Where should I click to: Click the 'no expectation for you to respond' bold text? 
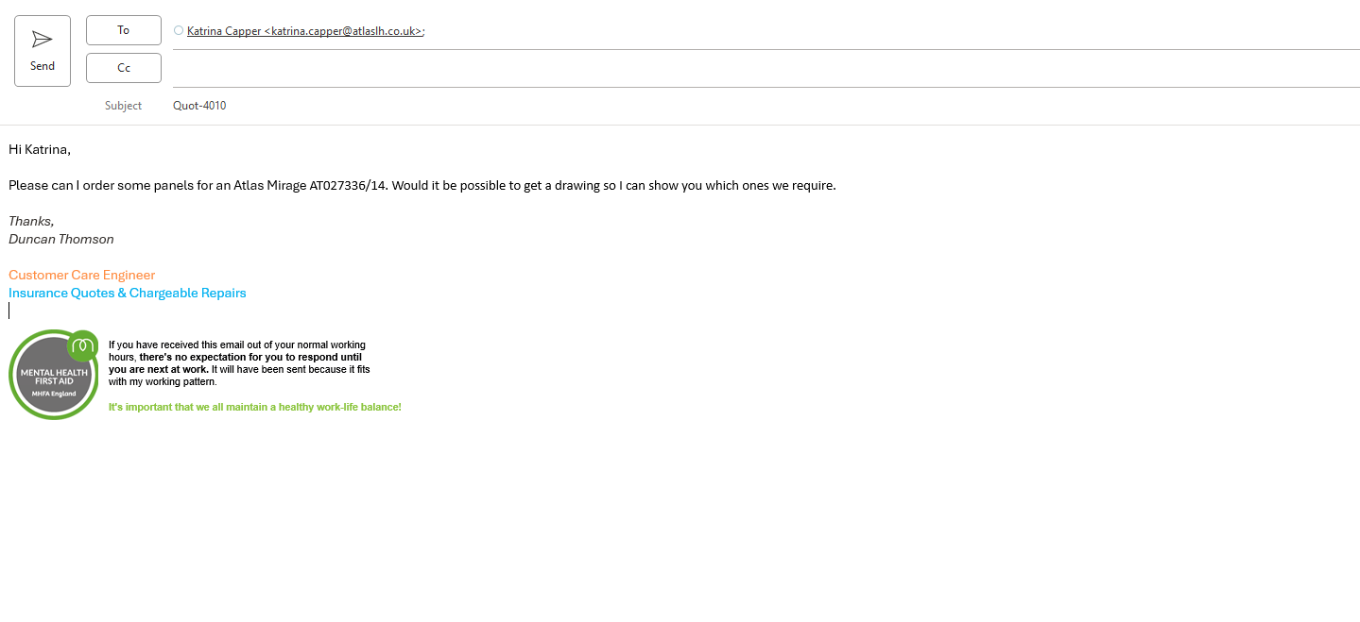coord(250,358)
